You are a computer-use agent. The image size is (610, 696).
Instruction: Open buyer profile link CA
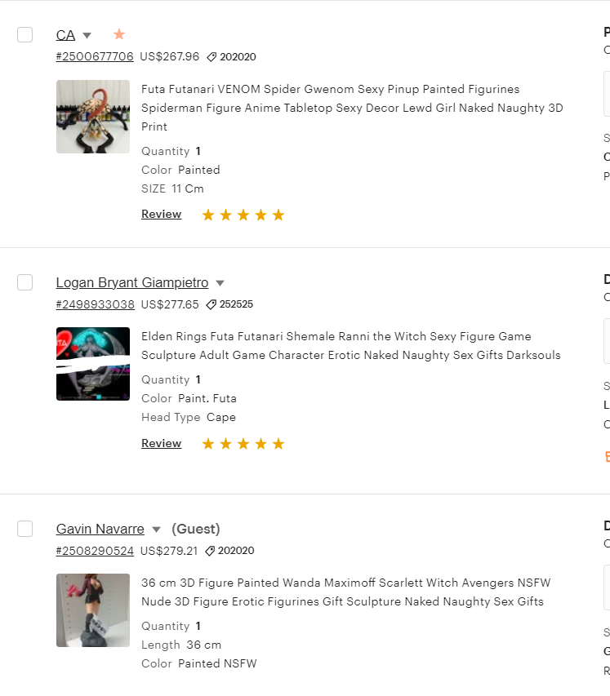click(65, 34)
